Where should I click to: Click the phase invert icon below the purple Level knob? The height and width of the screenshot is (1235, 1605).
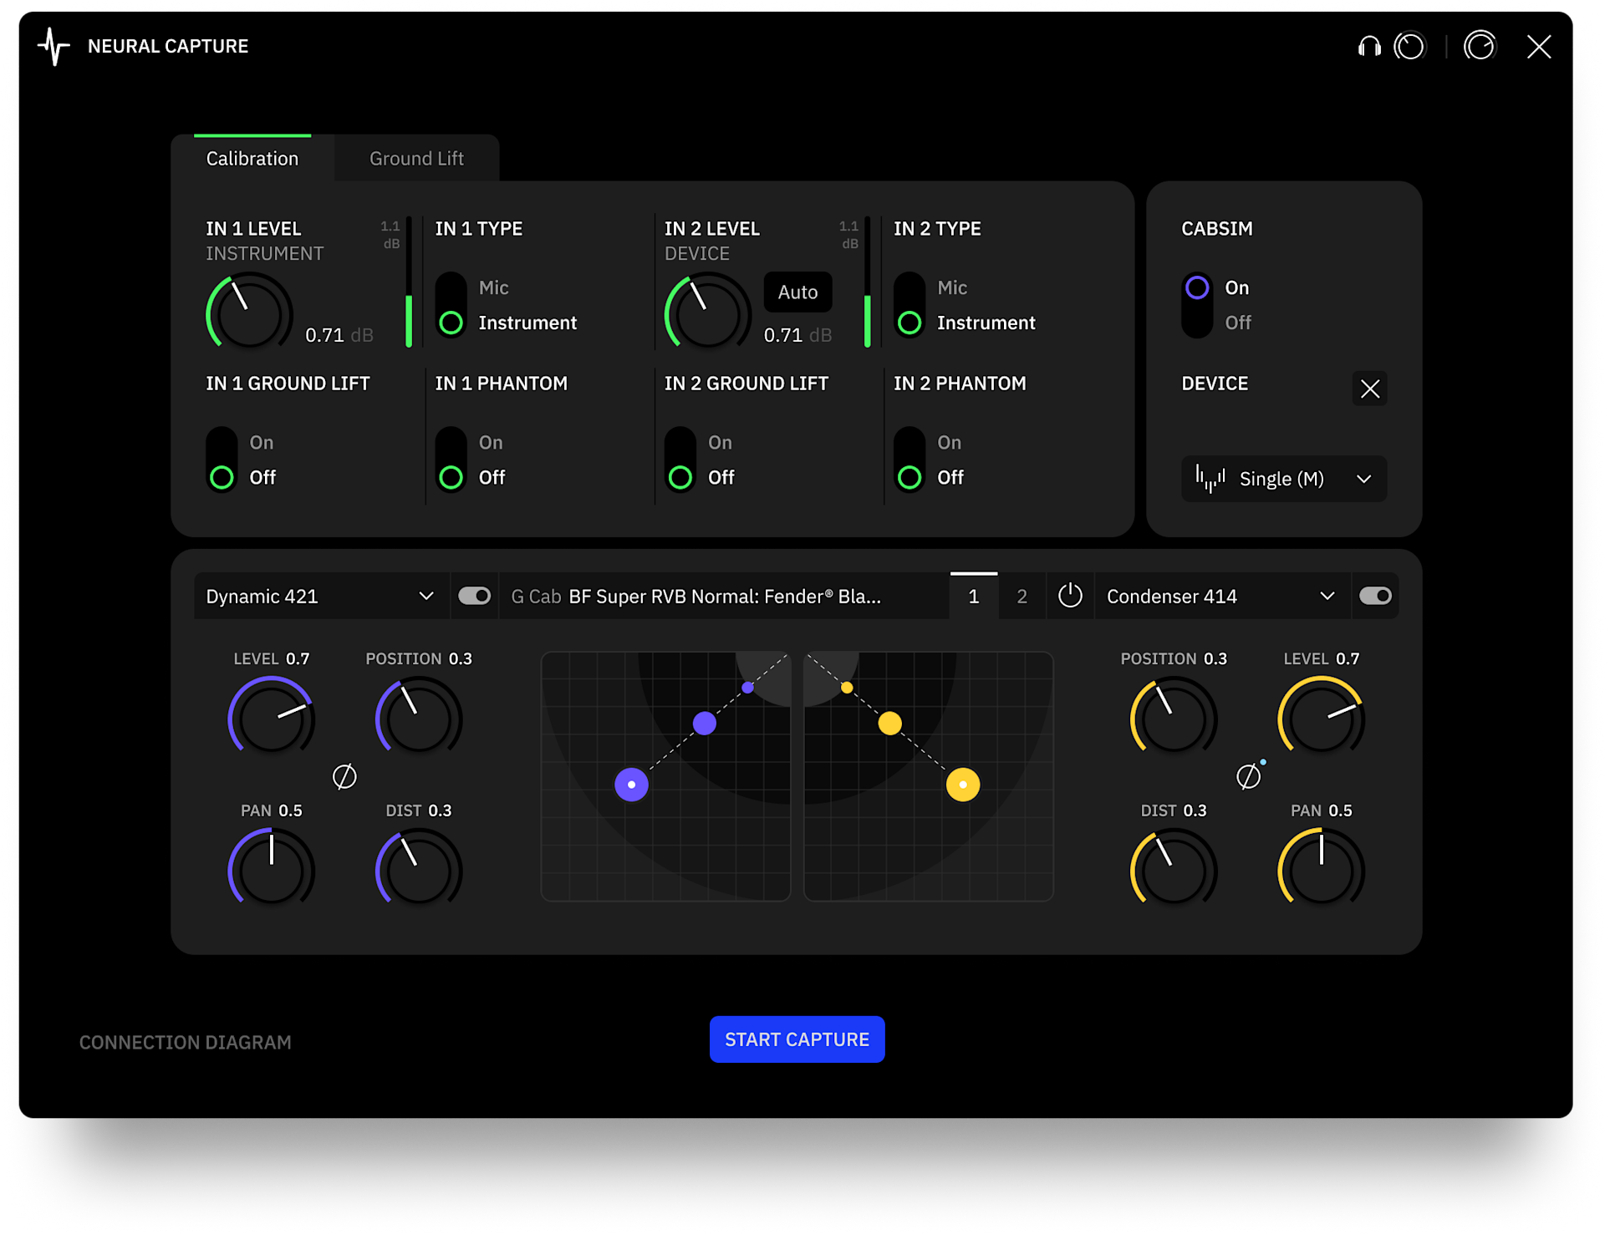click(344, 776)
